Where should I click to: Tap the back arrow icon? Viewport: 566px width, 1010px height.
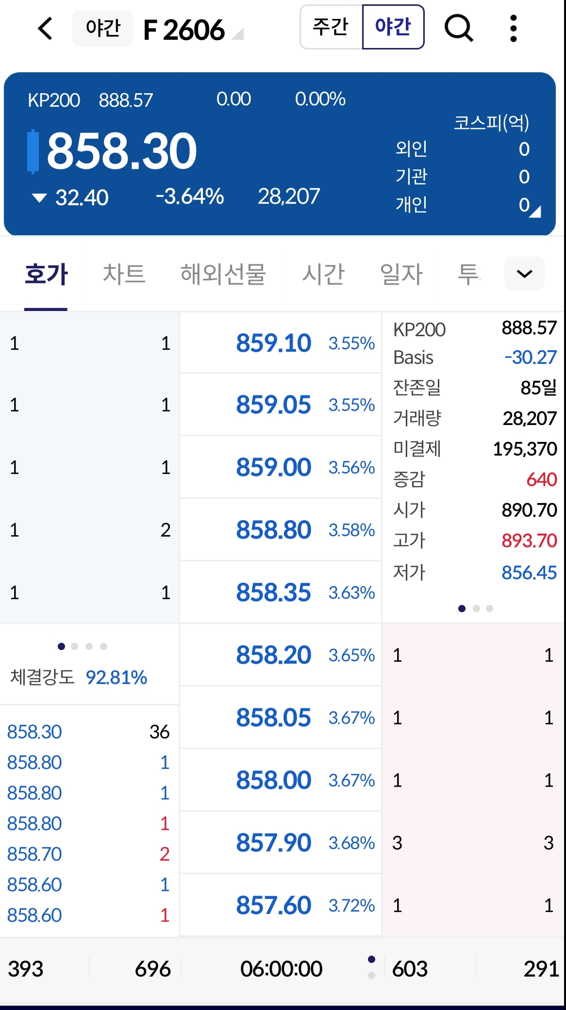45,28
